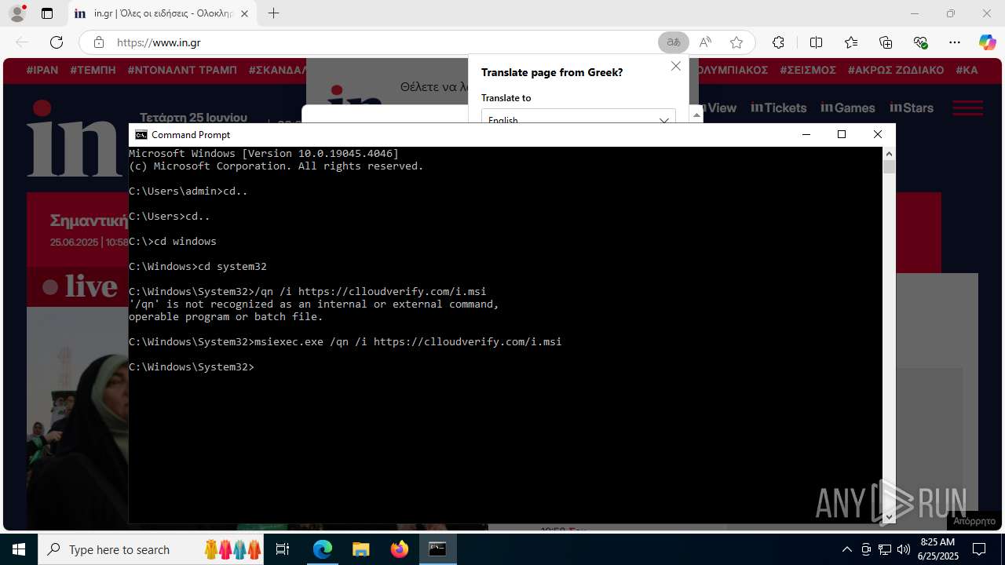
Task: Open Browser essentials heart icon
Action: (920, 42)
